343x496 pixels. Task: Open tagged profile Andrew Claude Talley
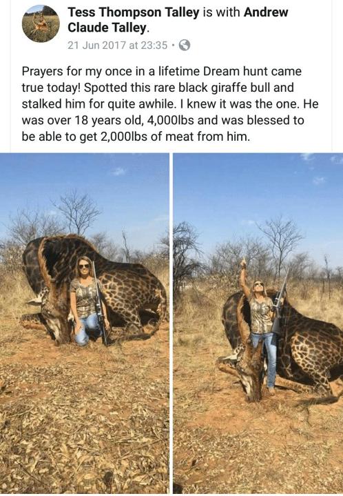178,20
